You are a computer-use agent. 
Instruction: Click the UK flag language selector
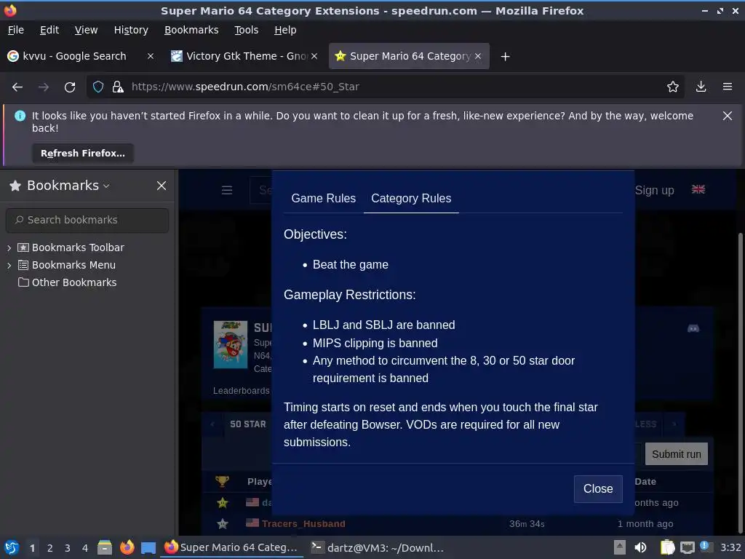tap(698, 190)
